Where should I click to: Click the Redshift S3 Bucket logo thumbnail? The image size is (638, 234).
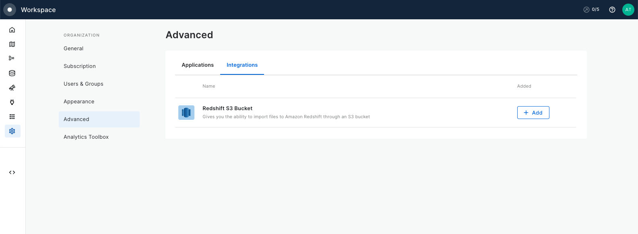coord(186,113)
